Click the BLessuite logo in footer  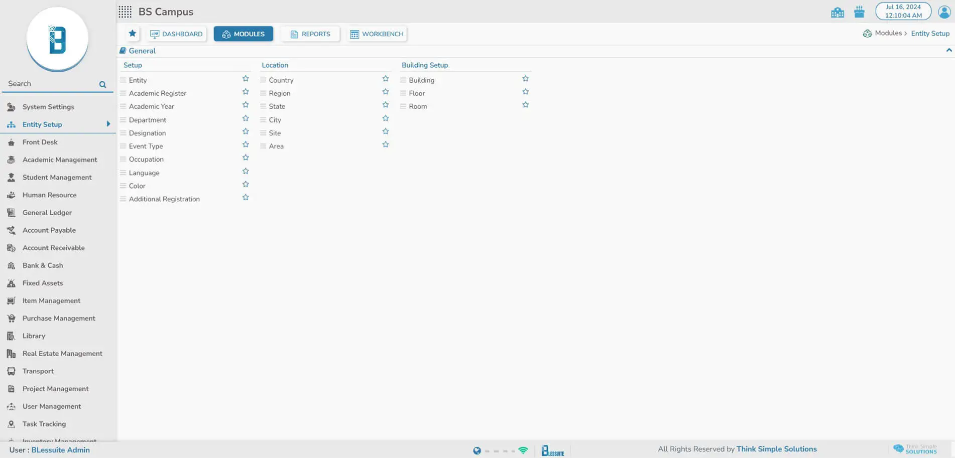(553, 450)
